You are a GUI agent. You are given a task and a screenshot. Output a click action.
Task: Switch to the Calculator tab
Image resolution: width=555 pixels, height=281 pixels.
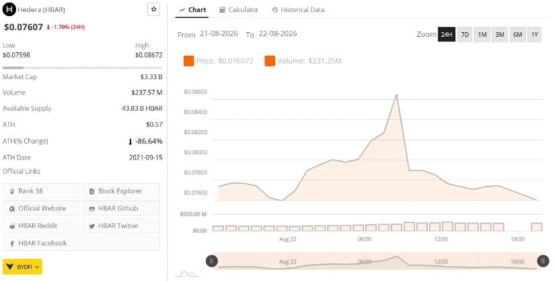click(239, 10)
